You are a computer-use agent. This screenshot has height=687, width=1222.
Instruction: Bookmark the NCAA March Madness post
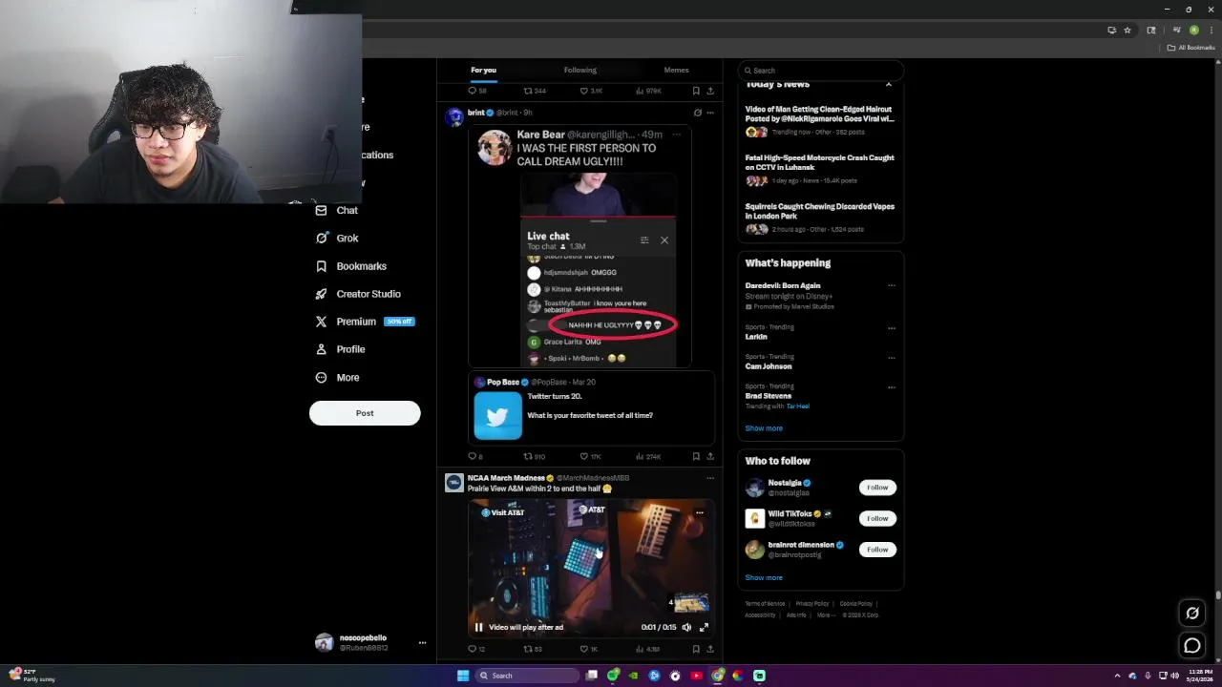[x=696, y=649]
